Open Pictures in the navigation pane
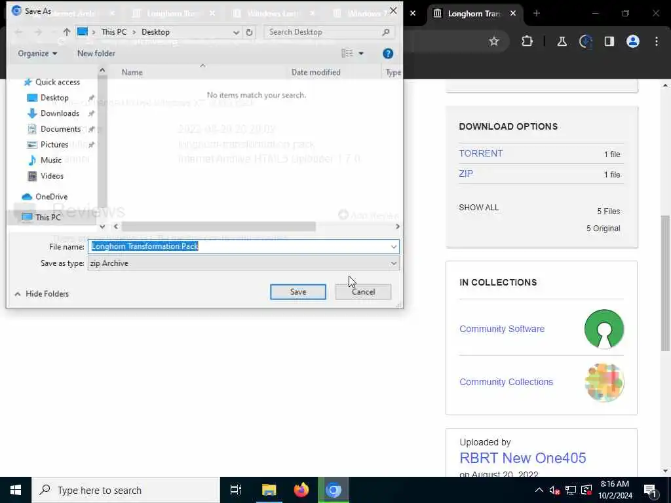The width and height of the screenshot is (671, 503). click(54, 145)
